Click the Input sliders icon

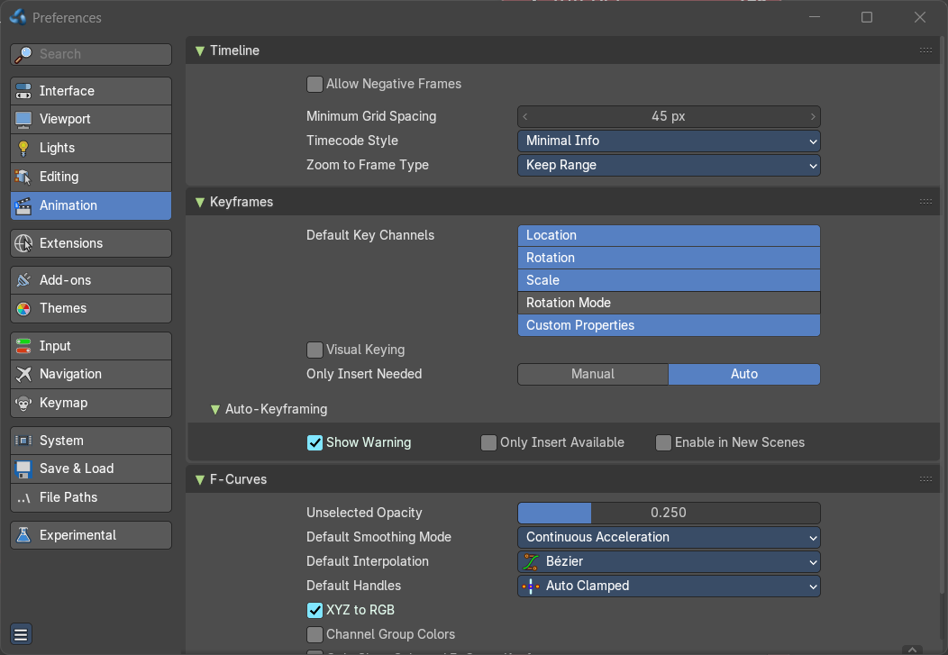(x=23, y=346)
